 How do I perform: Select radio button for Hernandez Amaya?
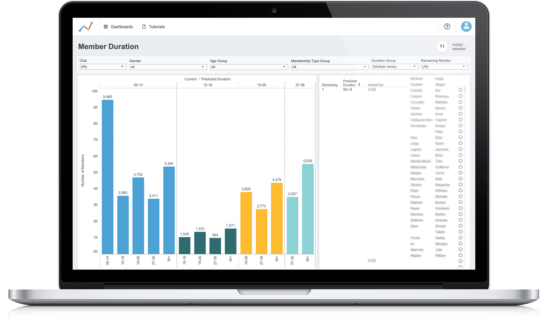click(x=460, y=126)
